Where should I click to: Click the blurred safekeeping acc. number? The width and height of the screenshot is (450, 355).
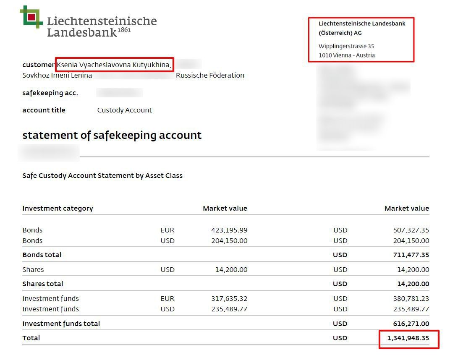pos(119,93)
